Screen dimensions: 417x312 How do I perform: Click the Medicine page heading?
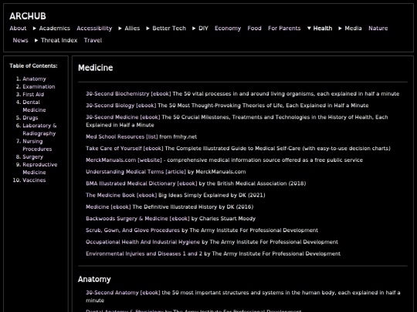96,68
